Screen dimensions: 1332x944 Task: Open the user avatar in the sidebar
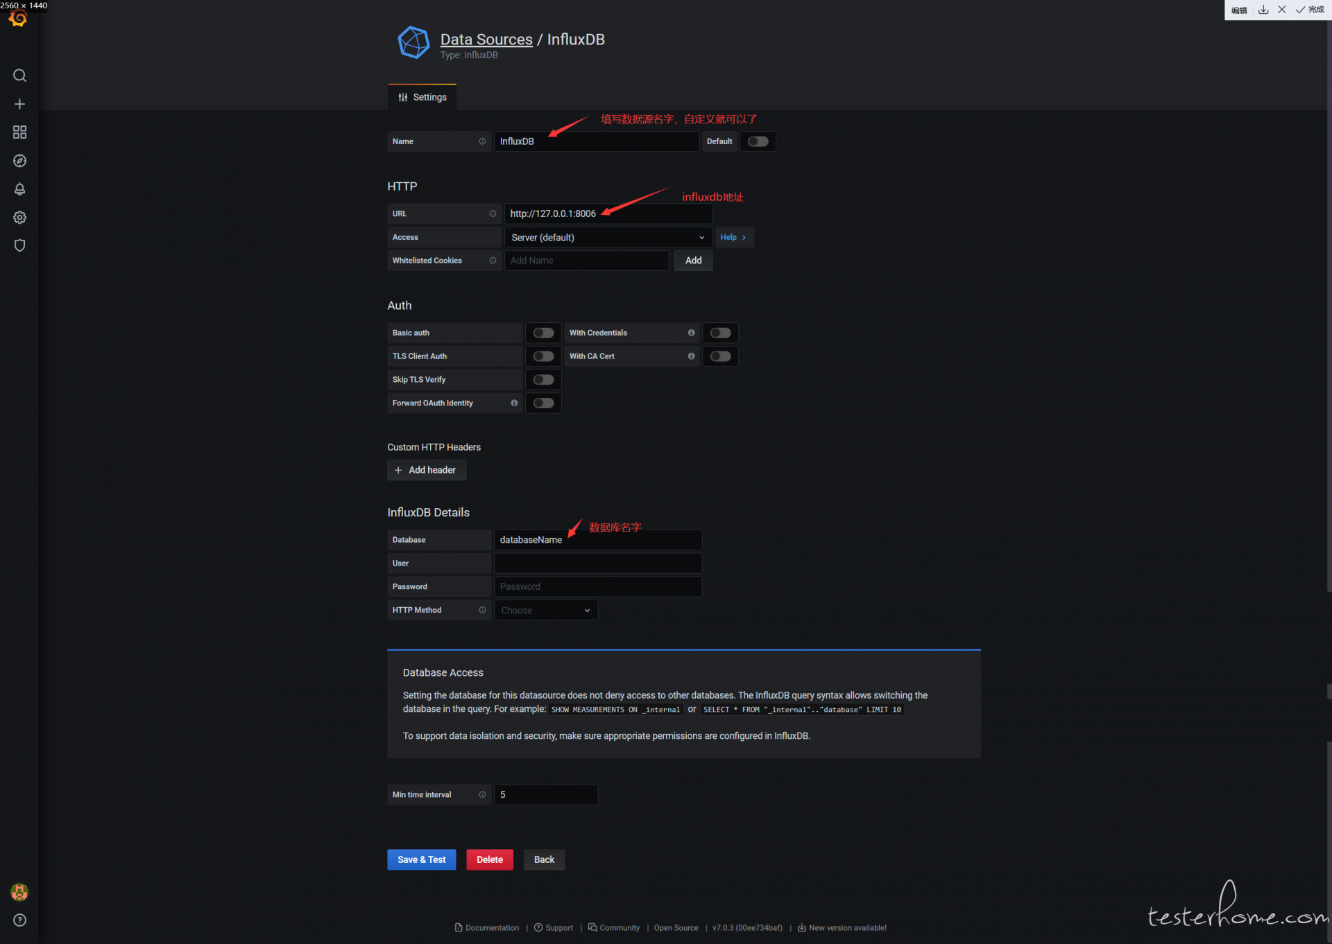pyautogui.click(x=19, y=892)
